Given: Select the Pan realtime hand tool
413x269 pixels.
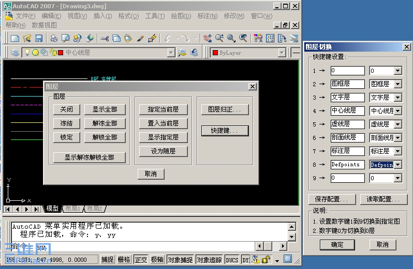Looking at the screenshot, I should coord(208,39).
